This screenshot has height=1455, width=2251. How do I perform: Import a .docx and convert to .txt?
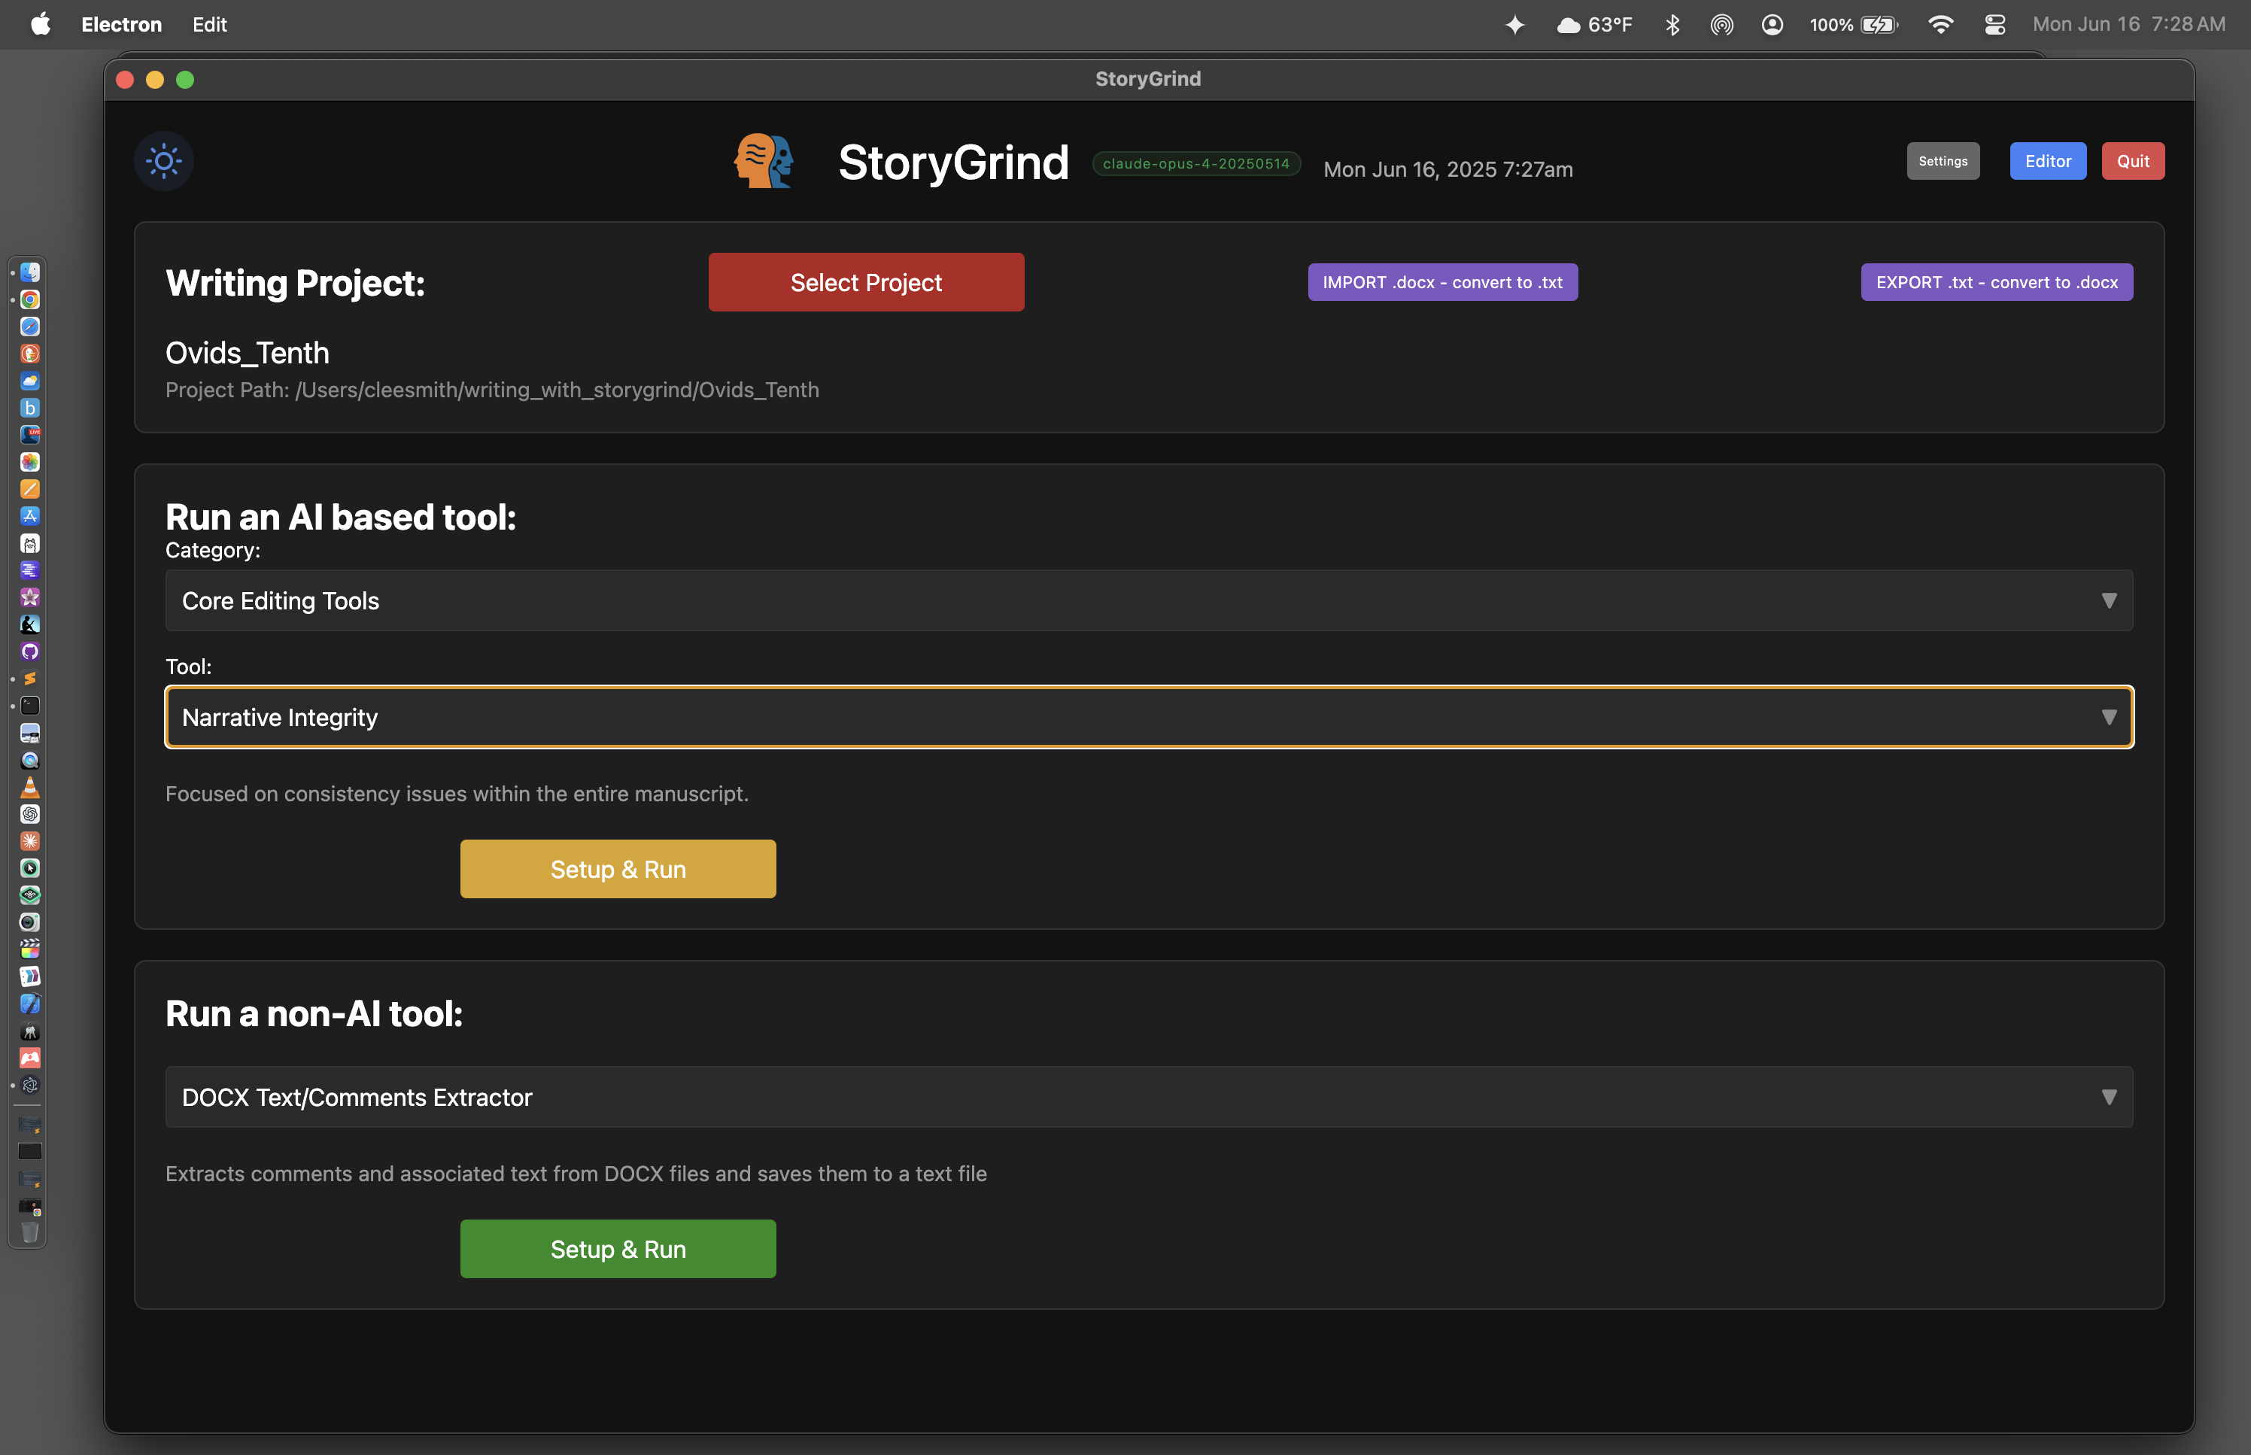pos(1442,282)
